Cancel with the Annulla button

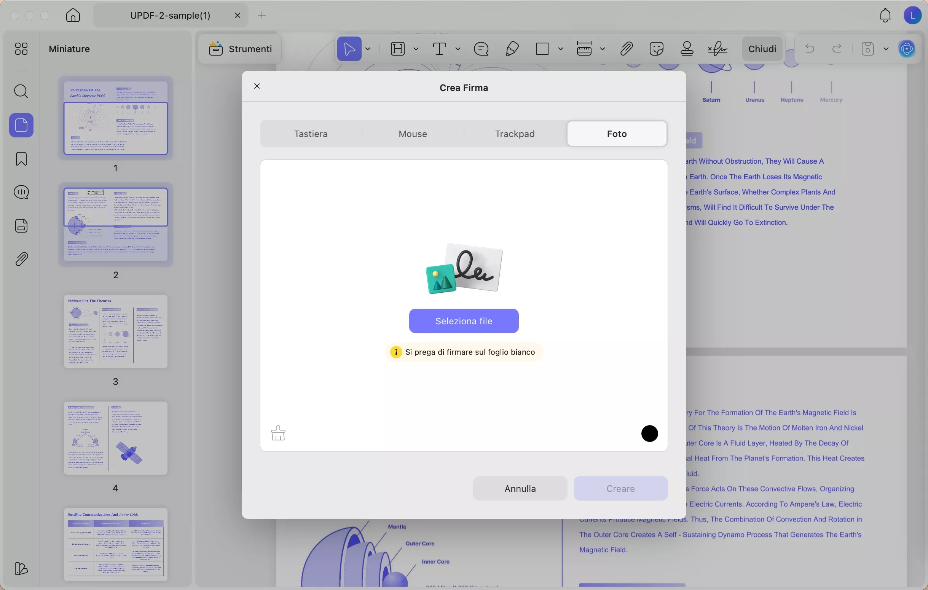pyautogui.click(x=520, y=488)
